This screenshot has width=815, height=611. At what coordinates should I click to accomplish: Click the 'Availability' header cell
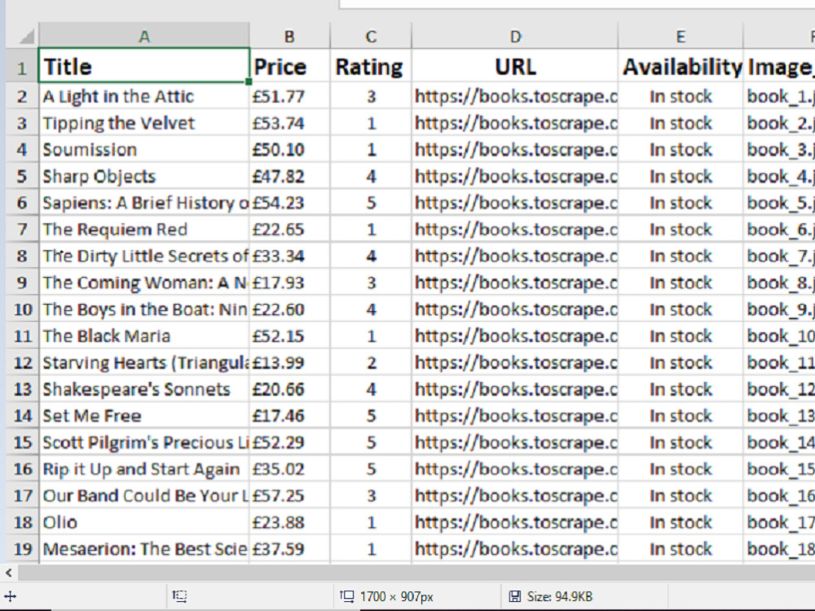click(x=681, y=66)
